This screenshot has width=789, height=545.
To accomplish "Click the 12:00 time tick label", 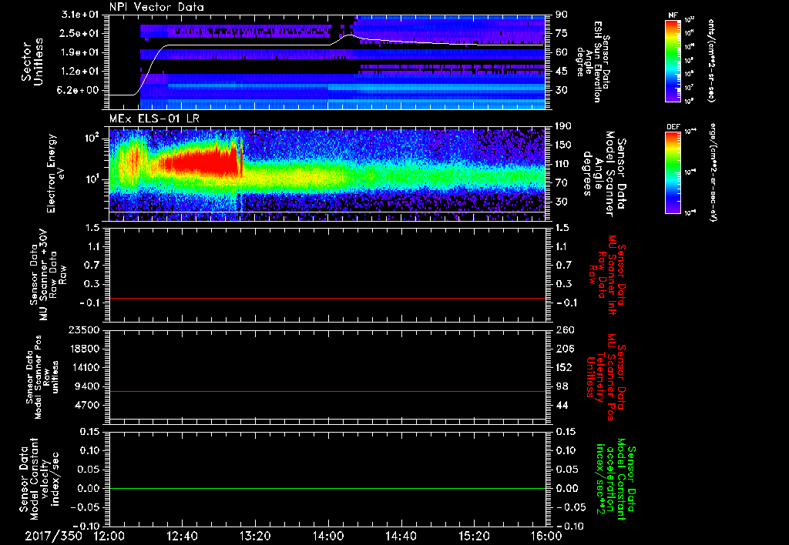I will [109, 536].
